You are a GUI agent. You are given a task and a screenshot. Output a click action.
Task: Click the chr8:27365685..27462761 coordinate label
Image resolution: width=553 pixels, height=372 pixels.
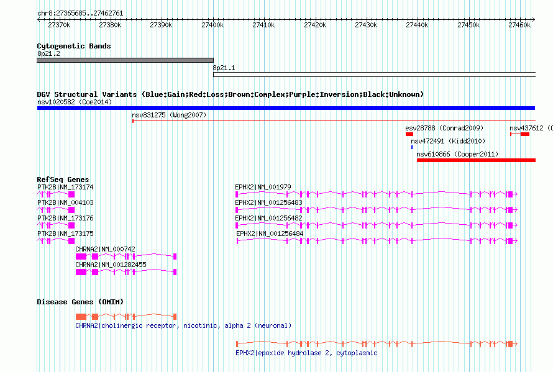coord(80,14)
